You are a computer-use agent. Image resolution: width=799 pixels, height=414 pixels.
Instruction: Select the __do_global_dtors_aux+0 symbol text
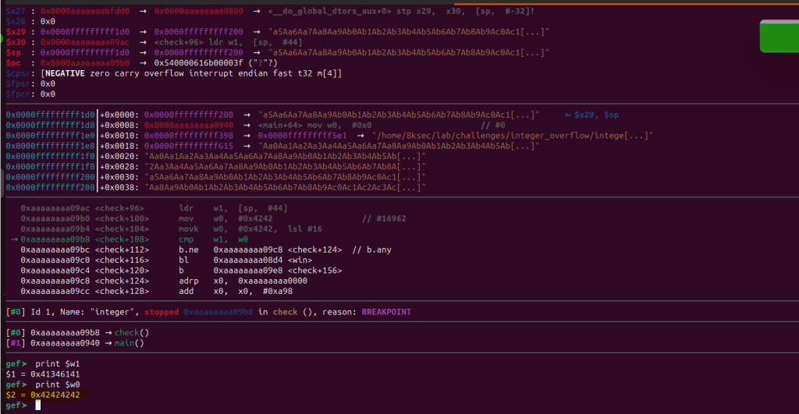click(x=331, y=11)
